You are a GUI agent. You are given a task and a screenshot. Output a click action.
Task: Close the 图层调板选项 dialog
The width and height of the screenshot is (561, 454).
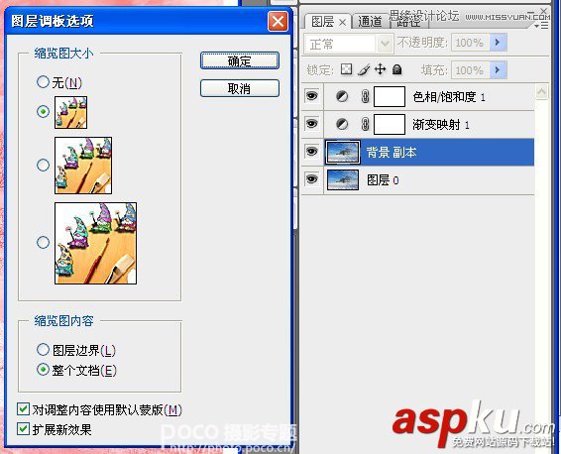point(278,22)
